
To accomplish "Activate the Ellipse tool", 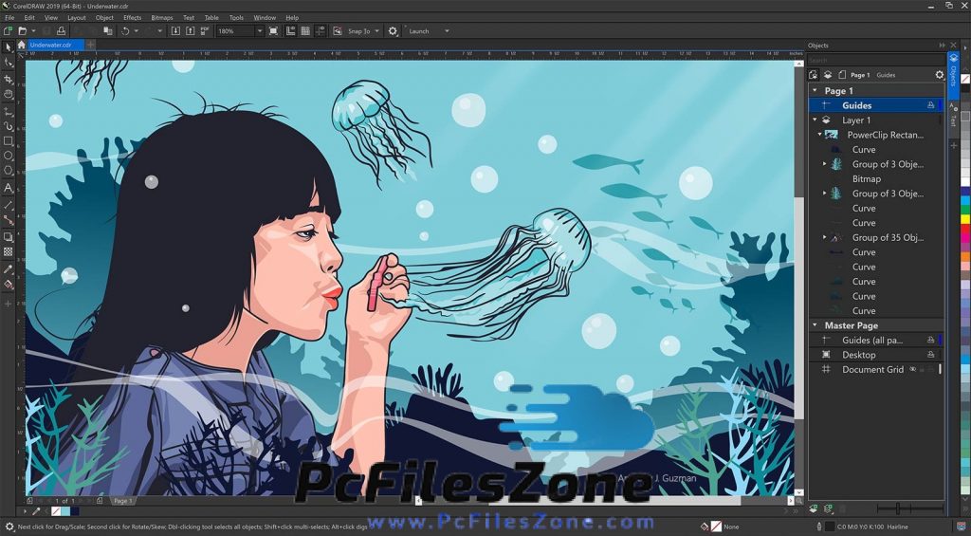I will (9, 156).
